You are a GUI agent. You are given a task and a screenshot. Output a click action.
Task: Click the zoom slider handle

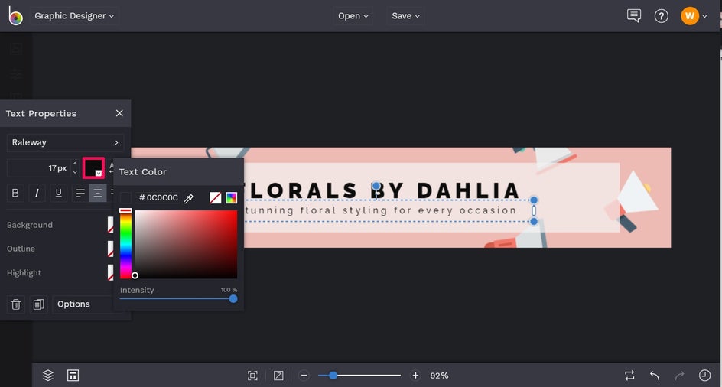[333, 376]
